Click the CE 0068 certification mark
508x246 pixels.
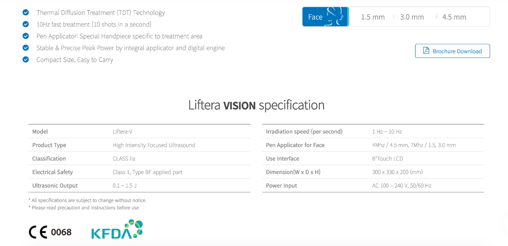click(x=50, y=232)
